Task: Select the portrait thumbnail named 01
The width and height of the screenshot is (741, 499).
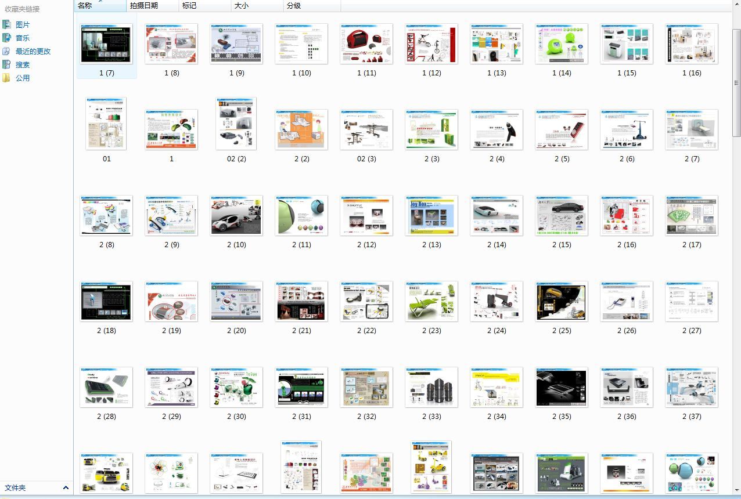Action: 106,124
